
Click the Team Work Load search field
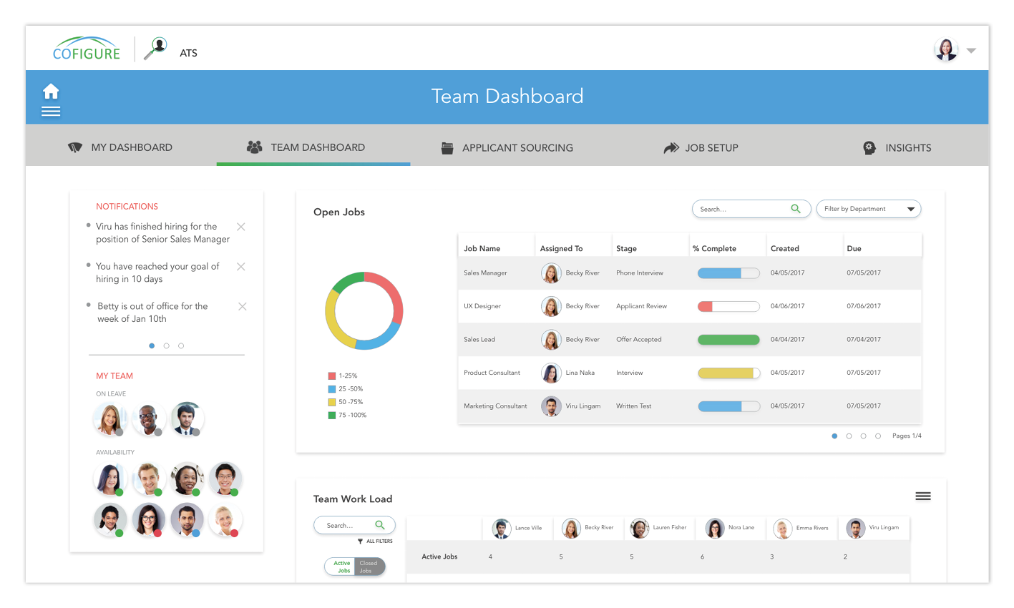coord(347,526)
